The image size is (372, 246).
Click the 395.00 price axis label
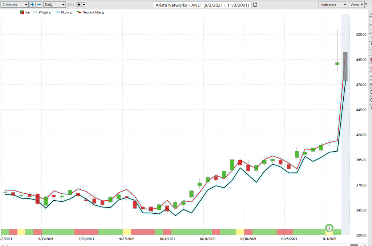pyautogui.click(x=361, y=160)
